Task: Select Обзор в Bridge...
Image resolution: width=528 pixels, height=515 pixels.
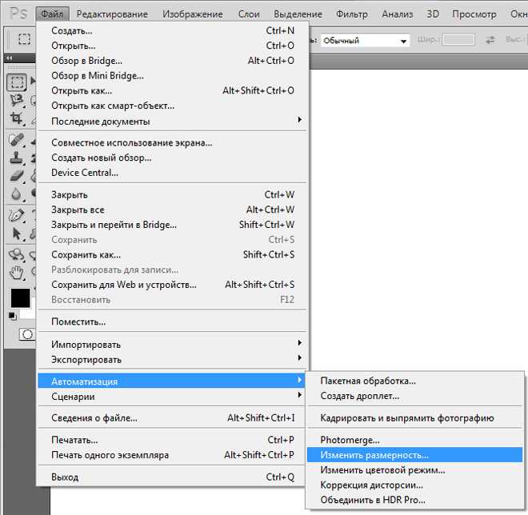Action: tap(172, 61)
